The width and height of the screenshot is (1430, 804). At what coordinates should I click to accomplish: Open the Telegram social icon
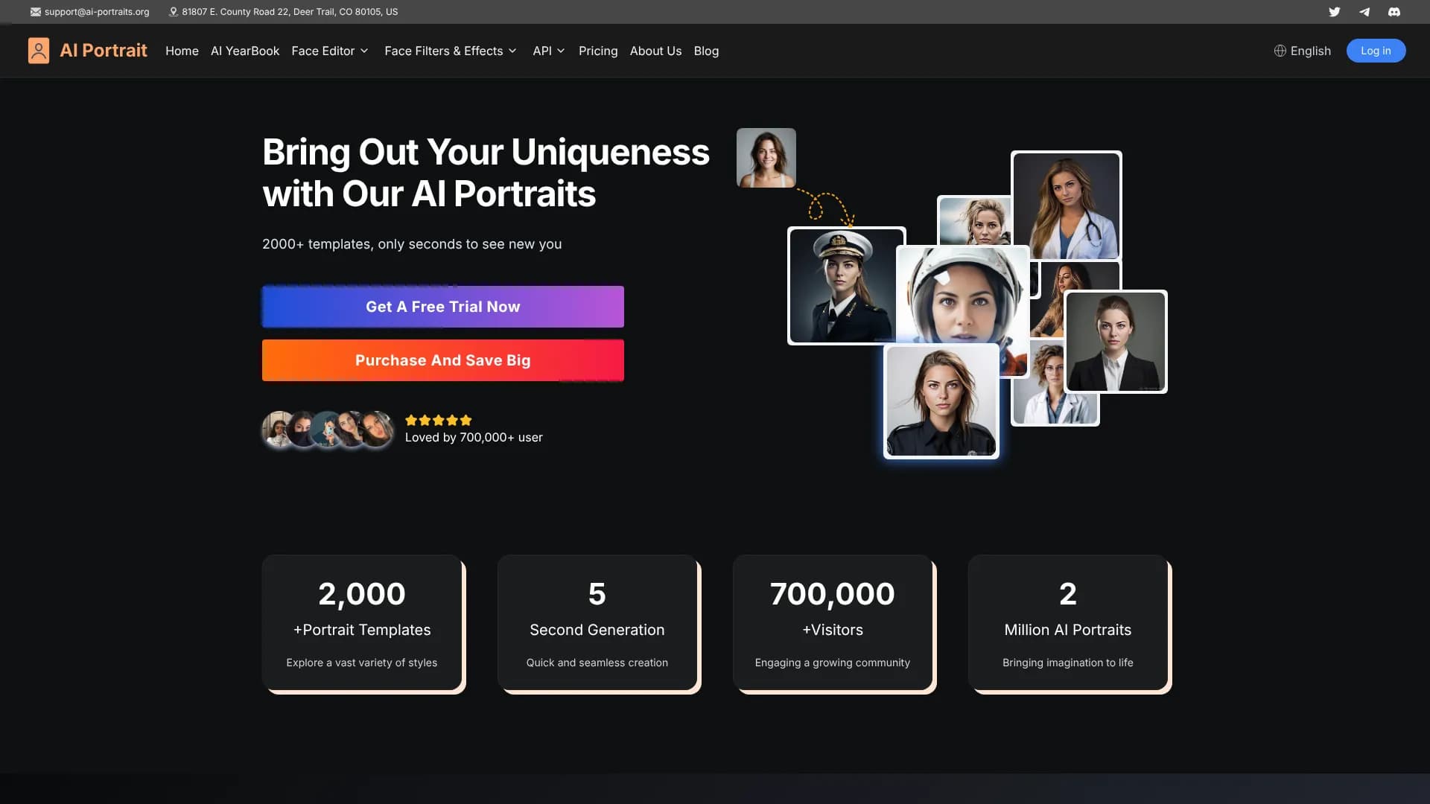1364,11
